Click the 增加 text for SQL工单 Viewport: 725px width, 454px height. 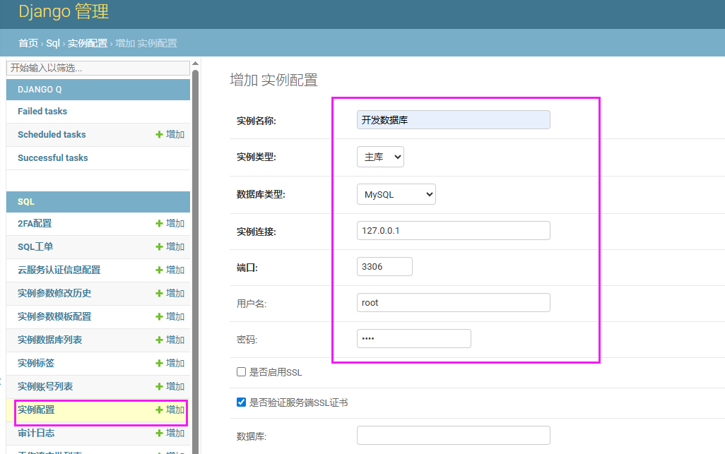175,246
